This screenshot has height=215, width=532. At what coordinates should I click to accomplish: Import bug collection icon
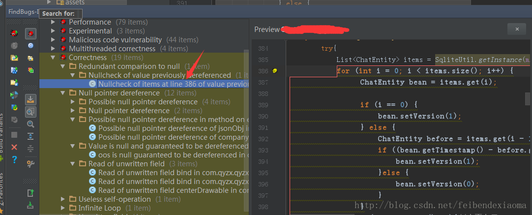30,205
